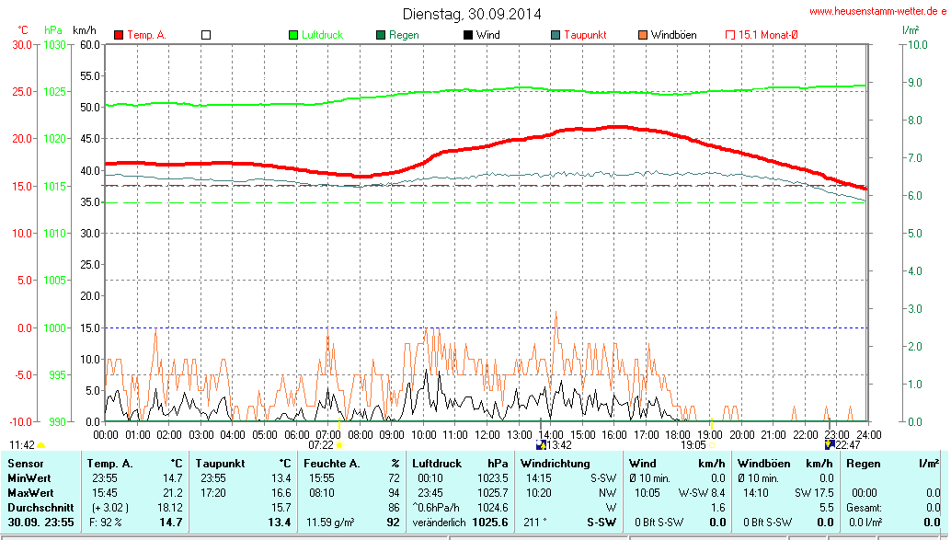
Task: Click the Dienstag, 30.09.2014 chart title
Action: (472, 14)
